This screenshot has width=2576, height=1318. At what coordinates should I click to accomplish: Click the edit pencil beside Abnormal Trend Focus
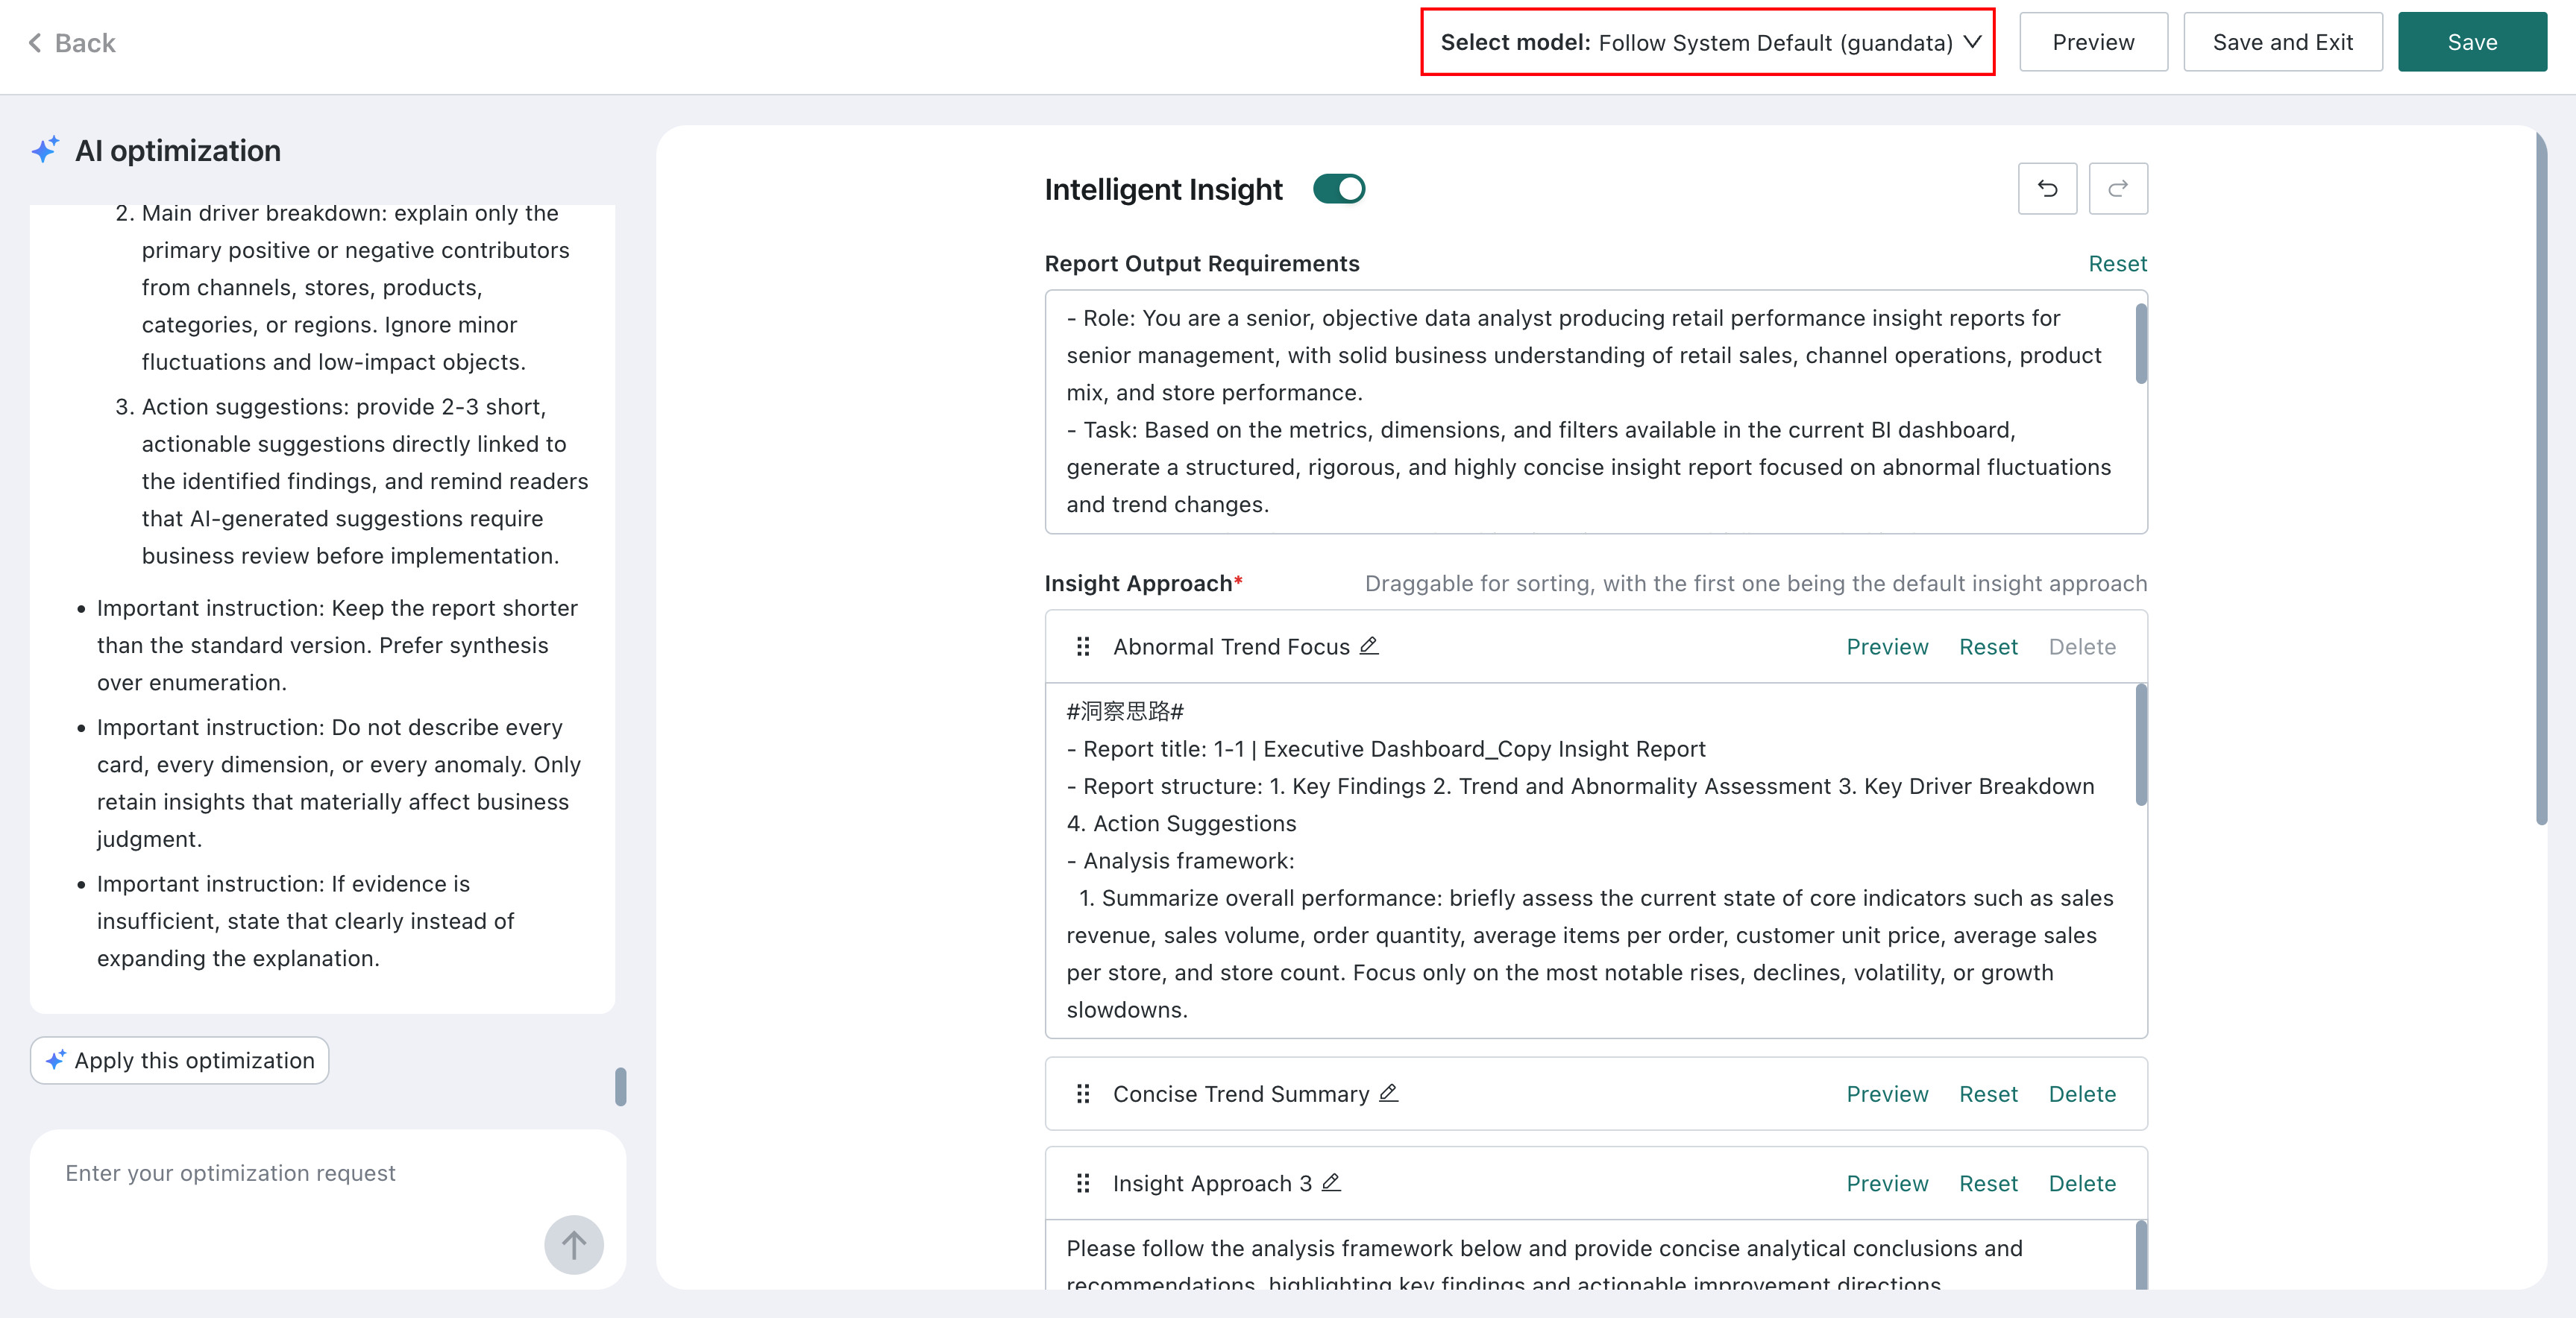[1369, 646]
